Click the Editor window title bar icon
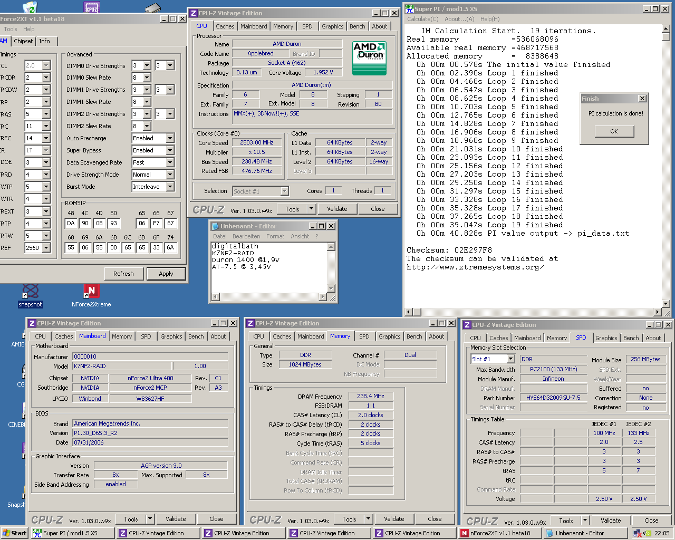Viewport: 675px width, 540px height. click(215, 226)
